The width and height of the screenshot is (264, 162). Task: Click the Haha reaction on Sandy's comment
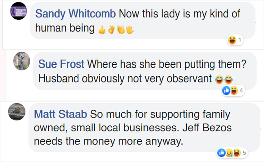232,40
